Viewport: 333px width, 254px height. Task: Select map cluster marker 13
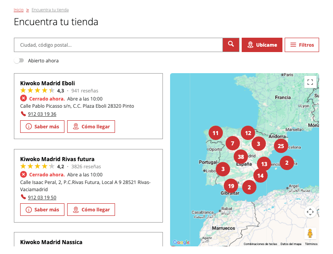pos(264,164)
